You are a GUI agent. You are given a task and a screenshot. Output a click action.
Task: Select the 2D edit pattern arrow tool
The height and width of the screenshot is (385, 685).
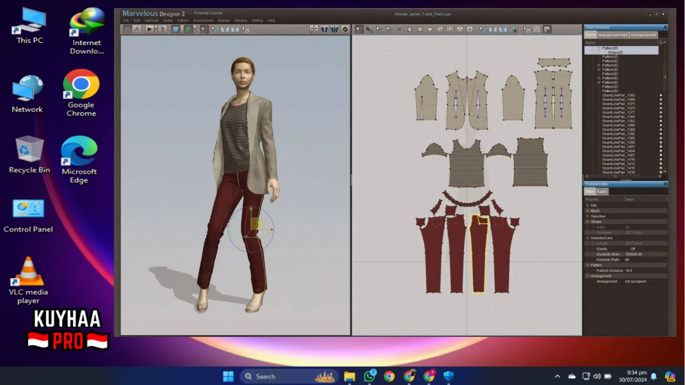pyautogui.click(x=369, y=29)
